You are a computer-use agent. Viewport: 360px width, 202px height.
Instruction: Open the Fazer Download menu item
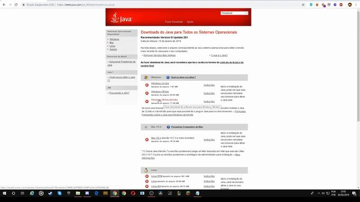[x=174, y=22]
